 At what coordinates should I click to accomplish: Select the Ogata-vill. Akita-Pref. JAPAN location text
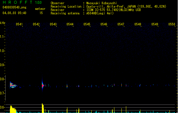coord(126,6)
